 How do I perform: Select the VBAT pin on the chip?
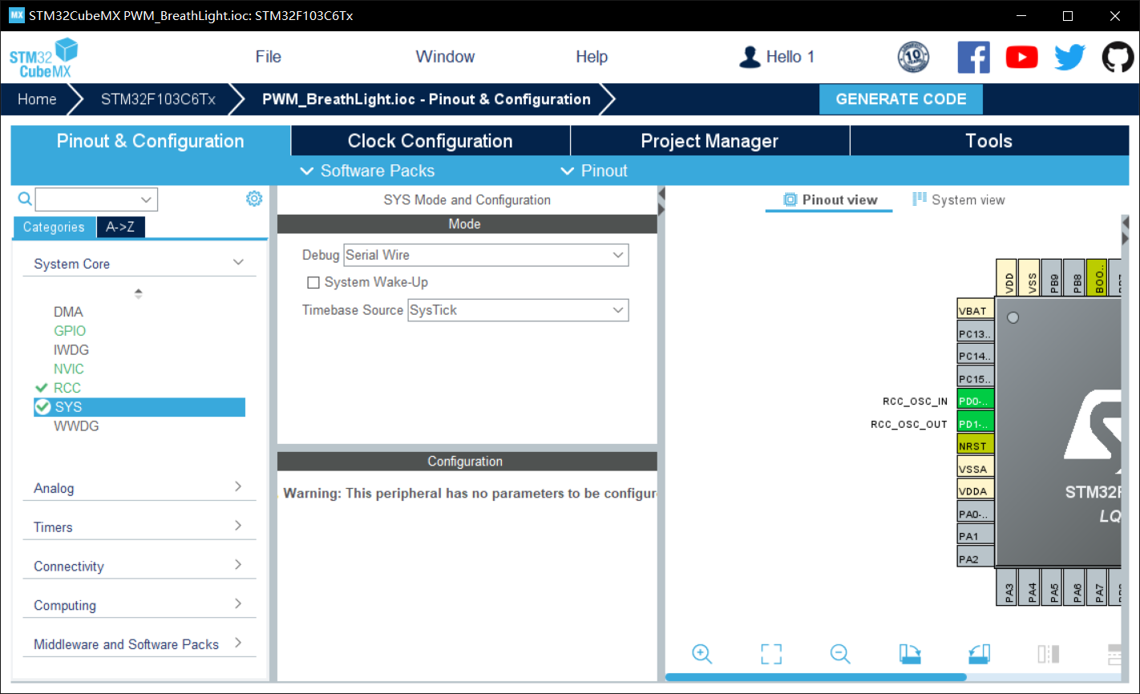976,310
